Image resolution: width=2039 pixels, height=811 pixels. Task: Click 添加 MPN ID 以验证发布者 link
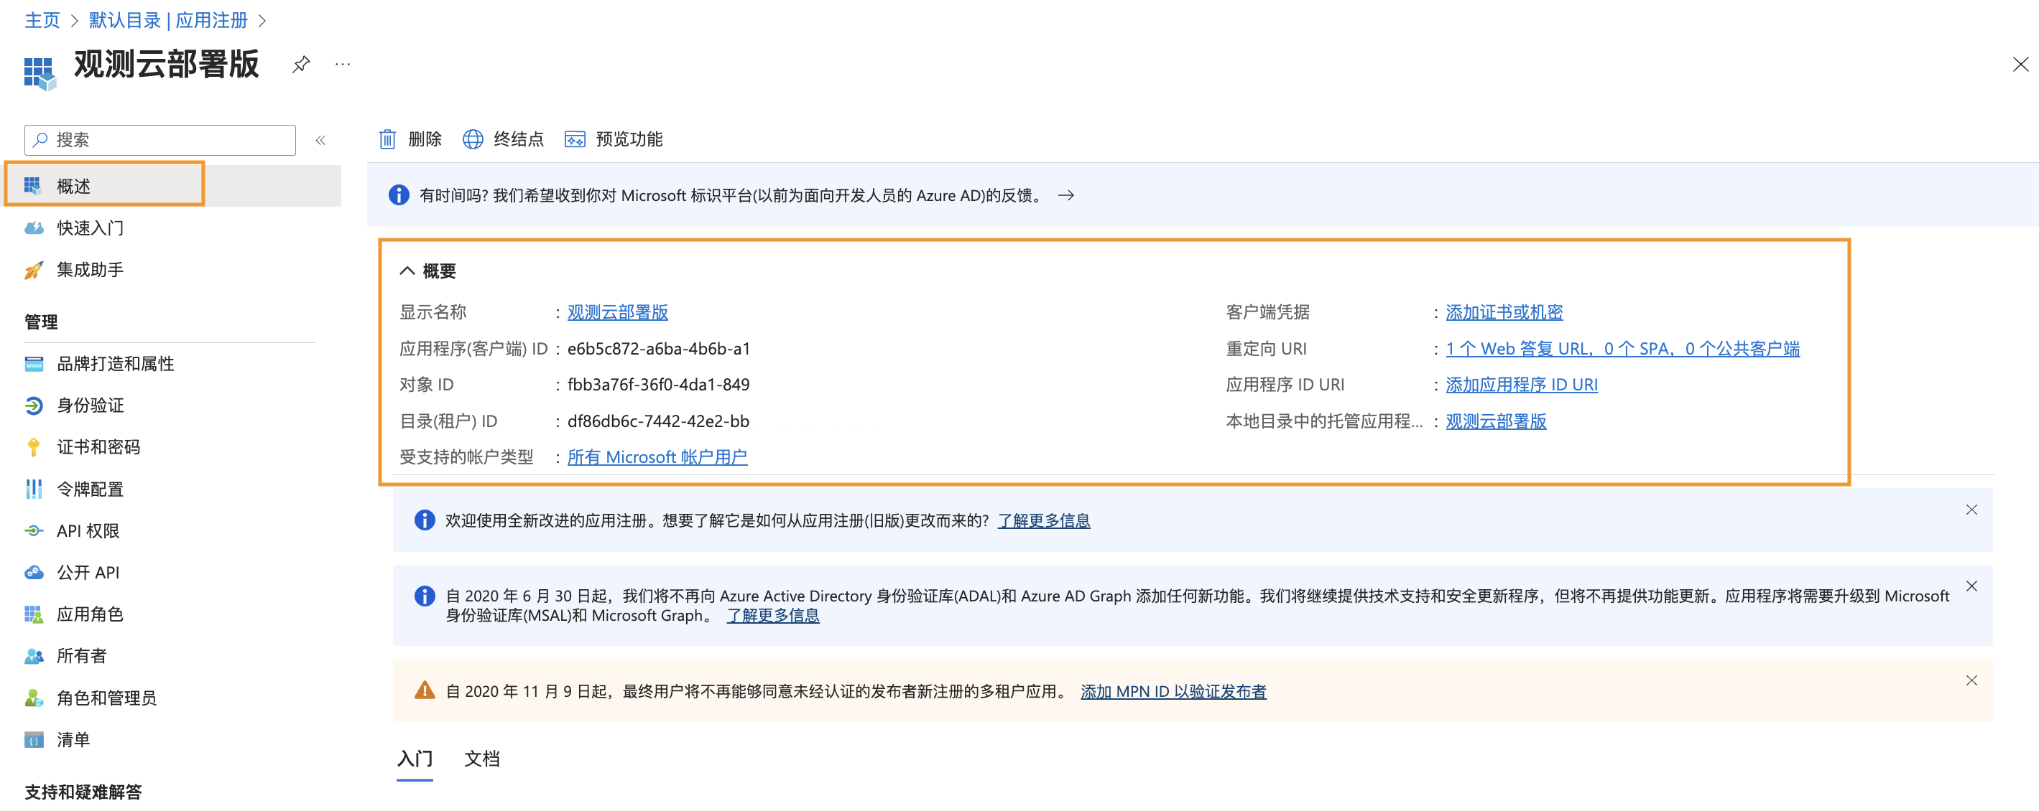(1173, 691)
